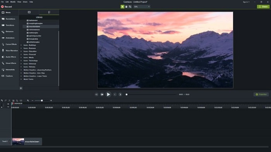Select the Crop tool
Screen dimensions: 271x152
[x=130, y=7]
